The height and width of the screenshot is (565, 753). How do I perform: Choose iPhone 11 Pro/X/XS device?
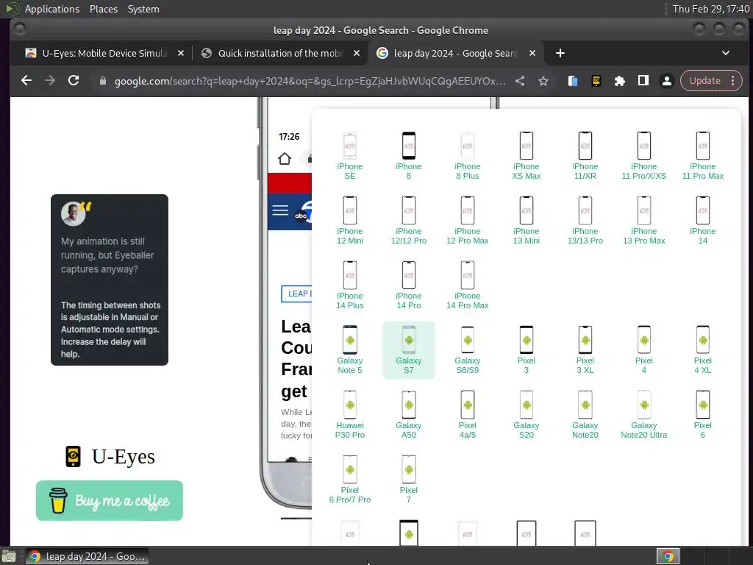click(x=643, y=156)
